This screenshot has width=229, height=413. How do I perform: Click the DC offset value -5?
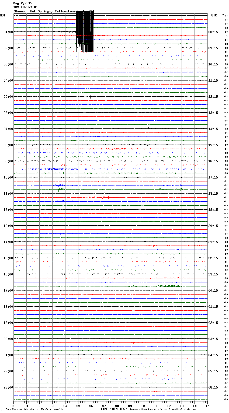[226, 36]
